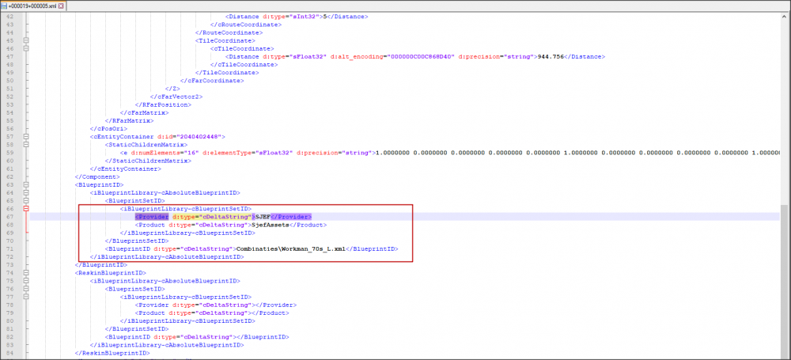Collapse the BlueprintID fold on line 63
The height and width of the screenshot is (360, 791).
pyautogui.click(x=26, y=184)
